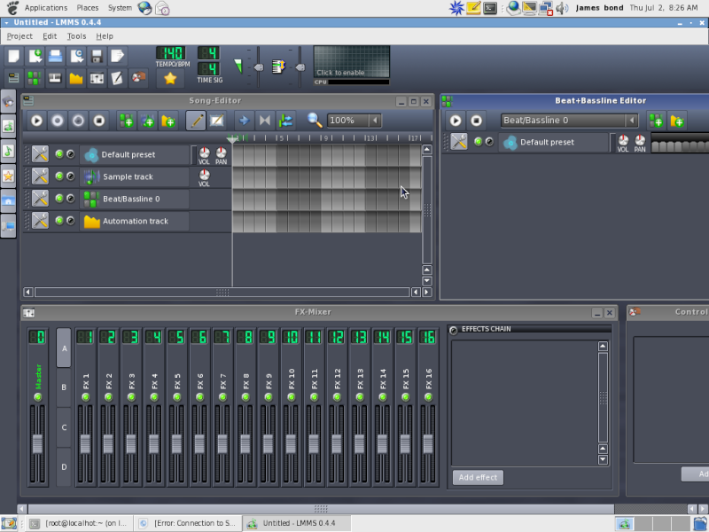
Task: Mute the Sample track with its green LED
Action: [x=59, y=176]
